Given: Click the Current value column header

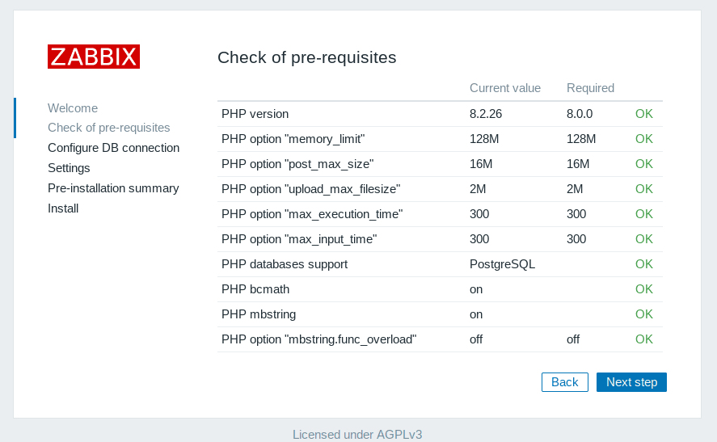Looking at the screenshot, I should pyautogui.click(x=505, y=88).
